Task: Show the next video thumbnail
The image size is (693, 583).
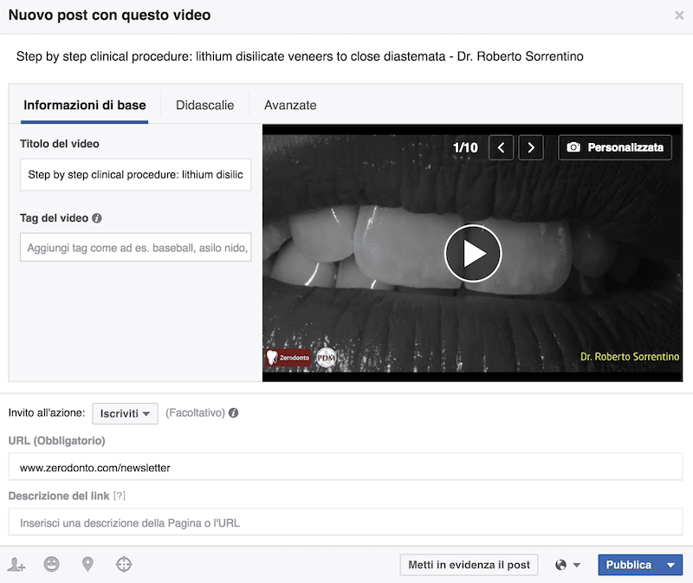Action: tap(531, 147)
